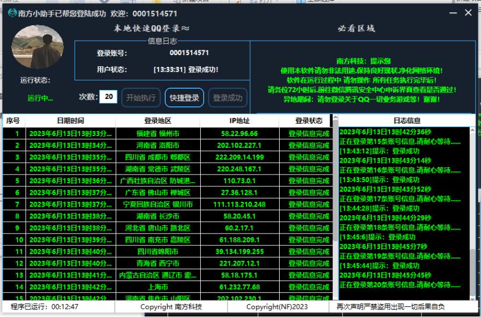Click the region cell 青海省 西宁市
This screenshot has width=481, height=317.
(x=158, y=263)
